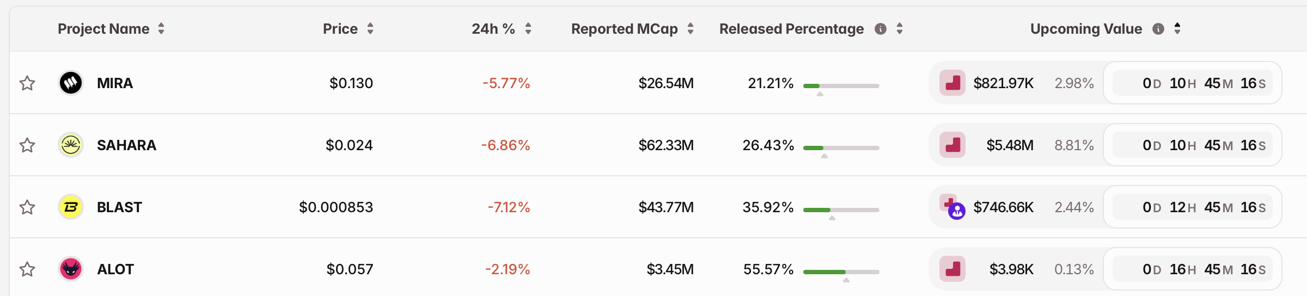Click ALOT's released percentage progress bar
Image resolution: width=1307 pixels, height=296 pixels.
pyautogui.click(x=841, y=272)
